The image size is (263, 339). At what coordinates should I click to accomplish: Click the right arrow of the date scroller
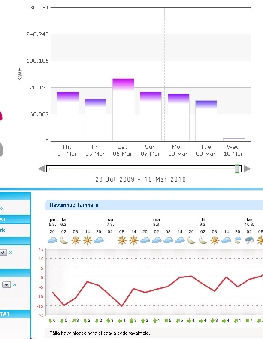247,169
